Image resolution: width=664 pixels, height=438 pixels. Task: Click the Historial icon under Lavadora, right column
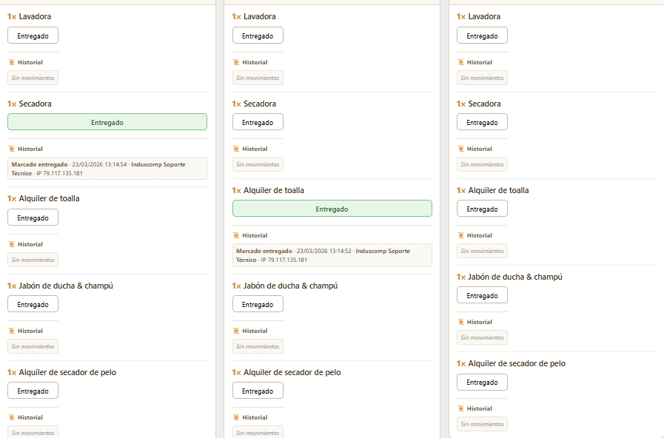(460, 63)
